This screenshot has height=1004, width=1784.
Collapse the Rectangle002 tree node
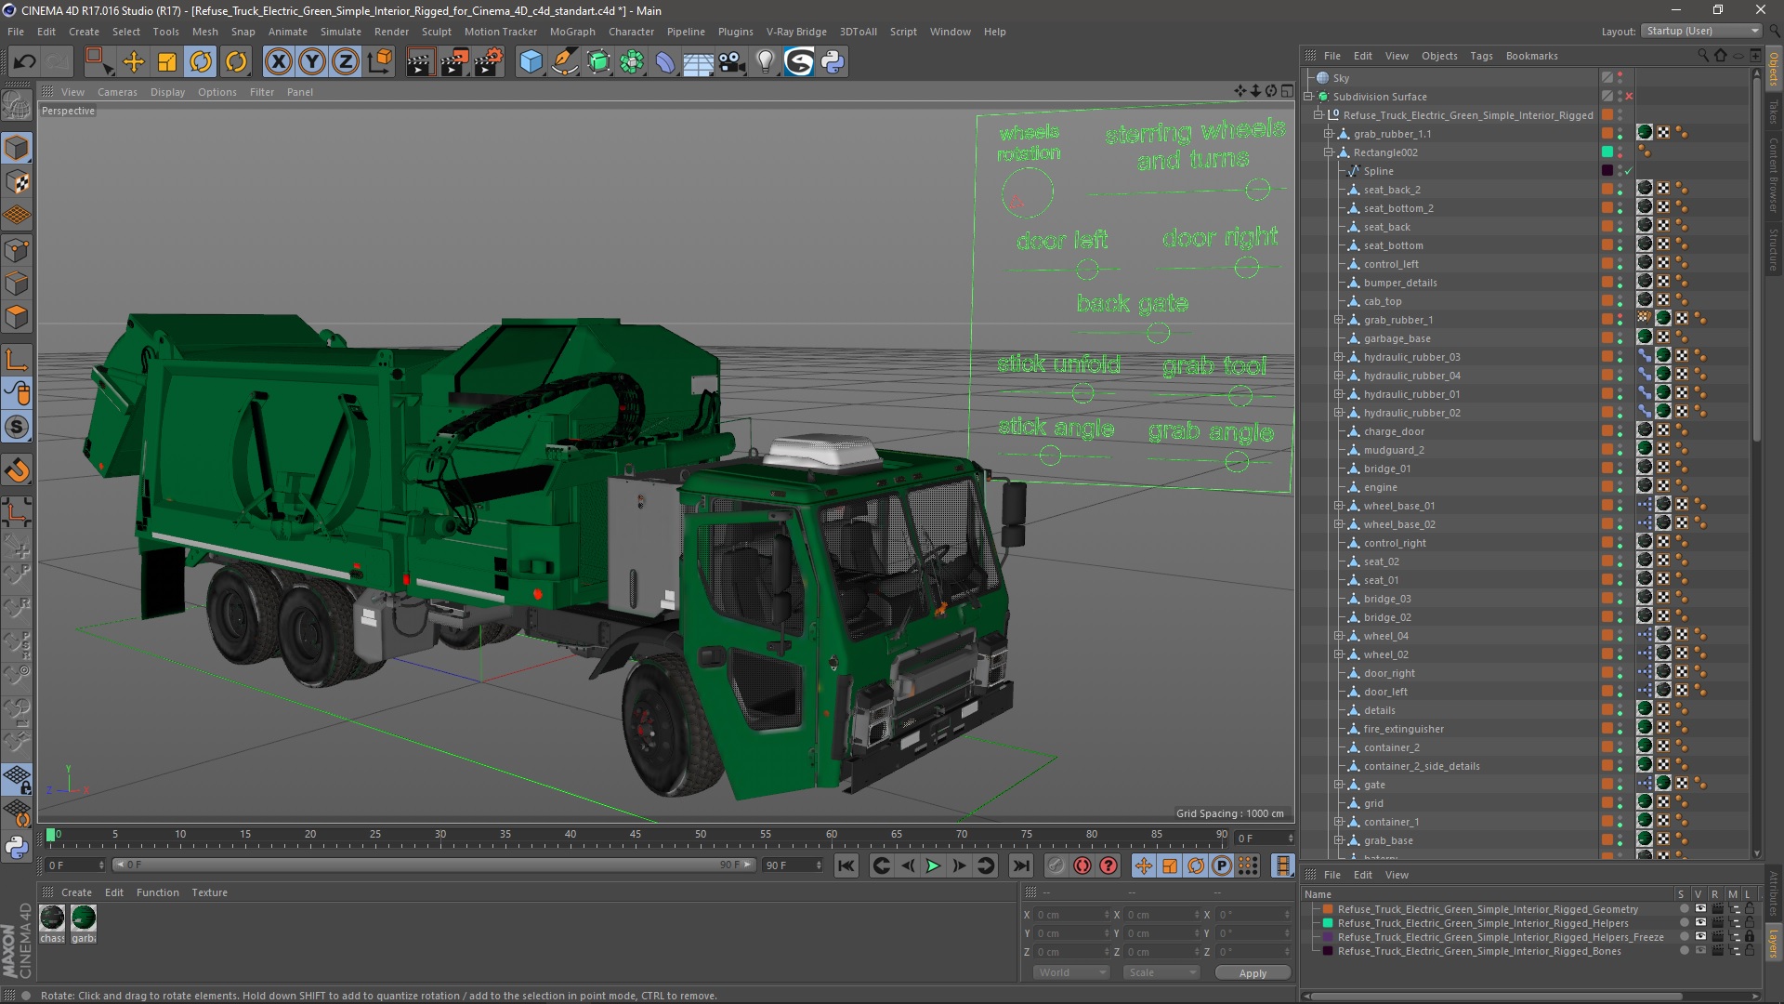coord(1329,152)
